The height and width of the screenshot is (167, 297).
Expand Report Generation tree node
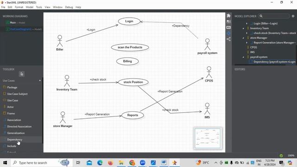pyautogui.click(x=246, y=43)
